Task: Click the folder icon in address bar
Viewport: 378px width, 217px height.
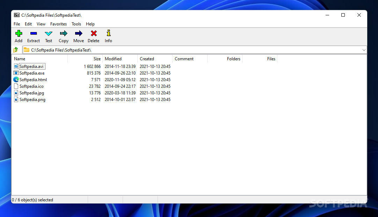Action: point(27,50)
